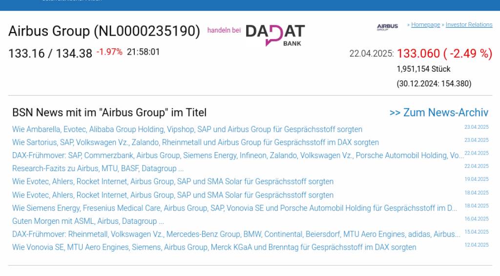This screenshot has width=500, height=276.
Task: Open Siemens Energy, Fresenius Medical Care article
Action: point(234,208)
